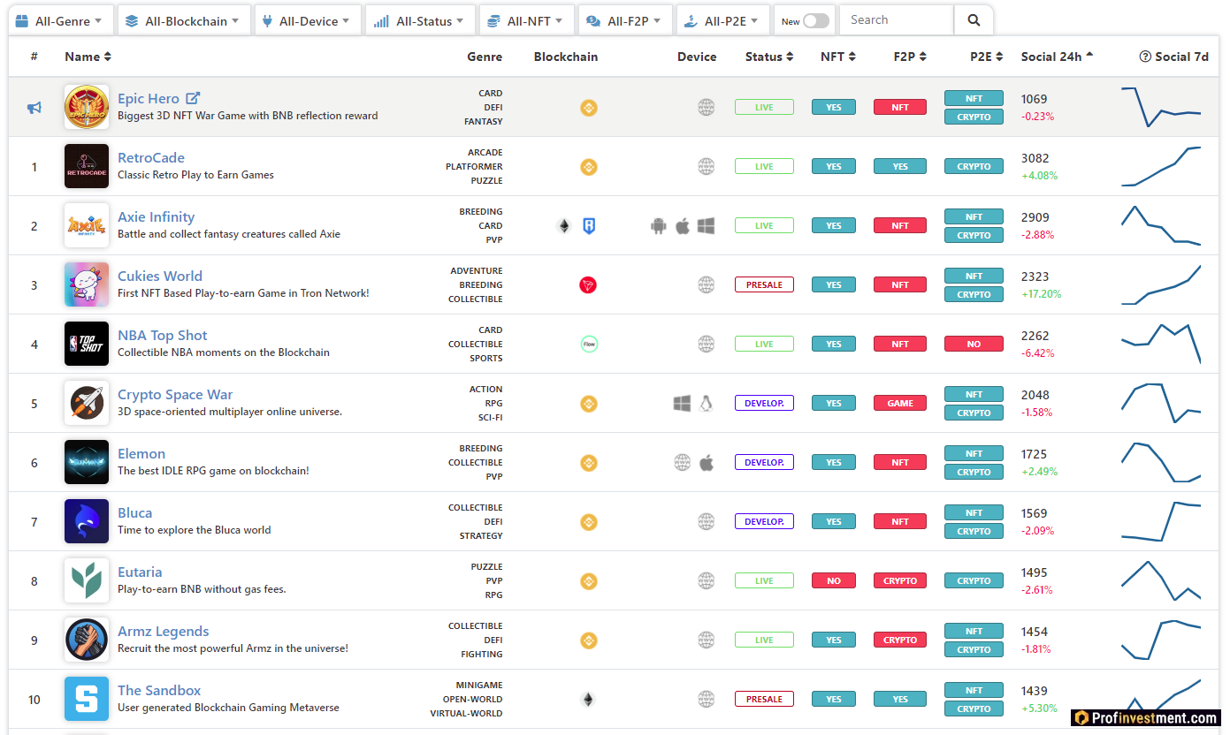1230x735 pixels.
Task: Sort table by Social 24h column
Action: (x=1057, y=57)
